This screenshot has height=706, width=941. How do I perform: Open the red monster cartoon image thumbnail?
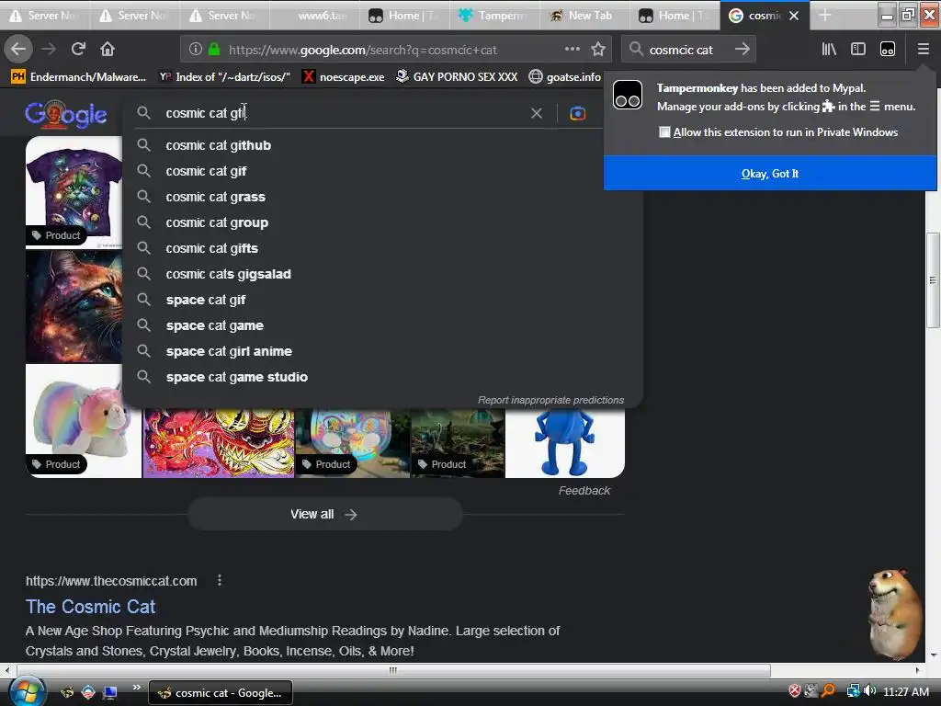pos(219,443)
